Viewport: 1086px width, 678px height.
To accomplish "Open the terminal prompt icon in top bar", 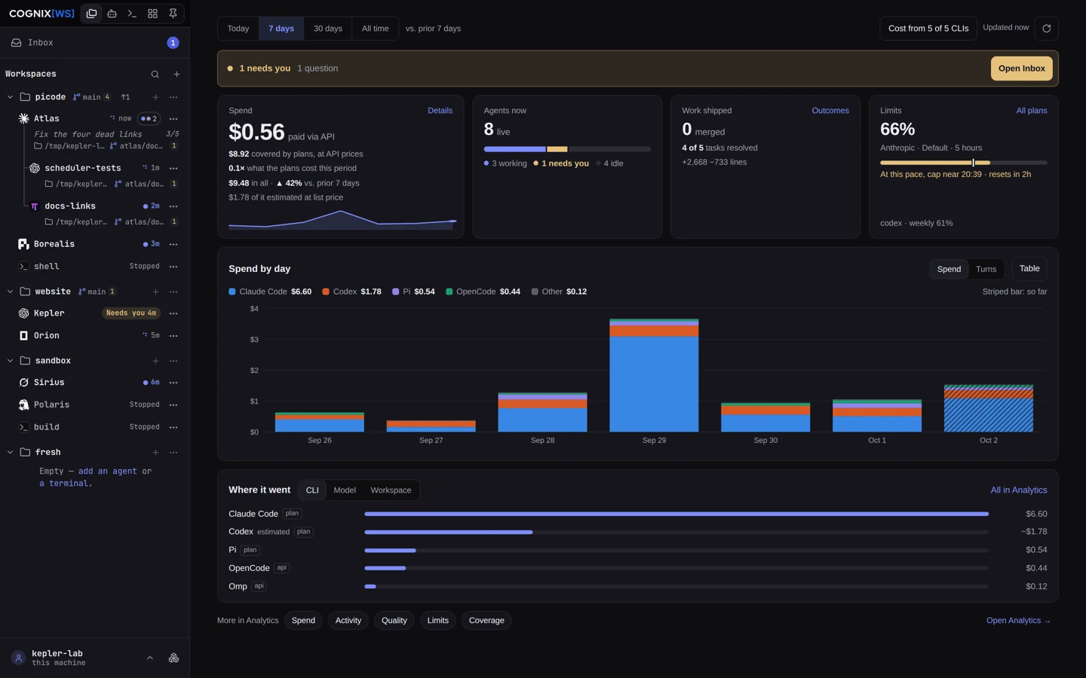I will tap(132, 14).
